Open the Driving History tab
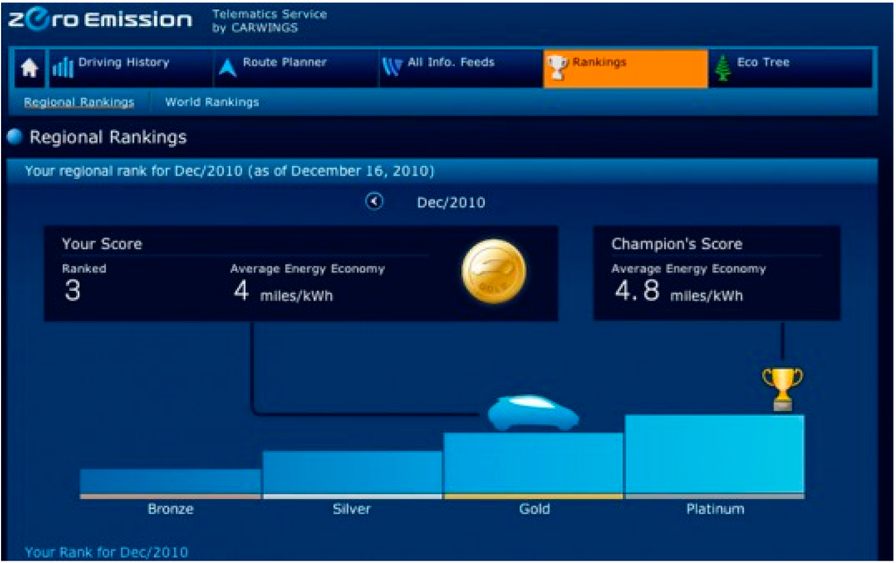This screenshot has width=896, height=563. click(x=123, y=63)
